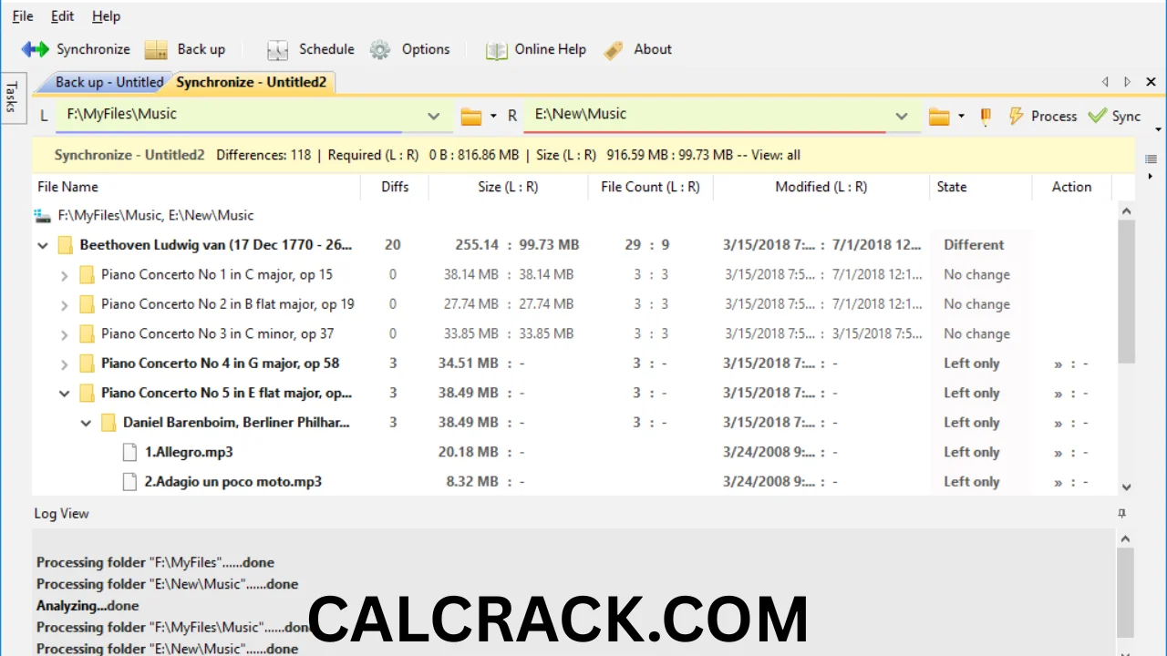Click the Log View scrollbar up arrow
1167x656 pixels.
pos(1126,539)
